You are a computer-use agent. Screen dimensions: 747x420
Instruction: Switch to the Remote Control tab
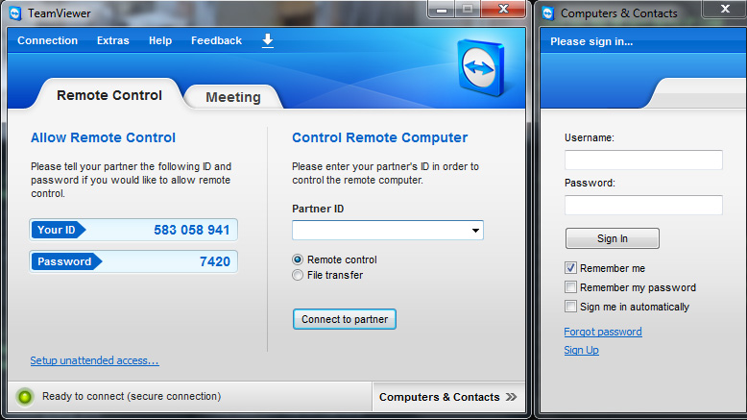point(109,95)
